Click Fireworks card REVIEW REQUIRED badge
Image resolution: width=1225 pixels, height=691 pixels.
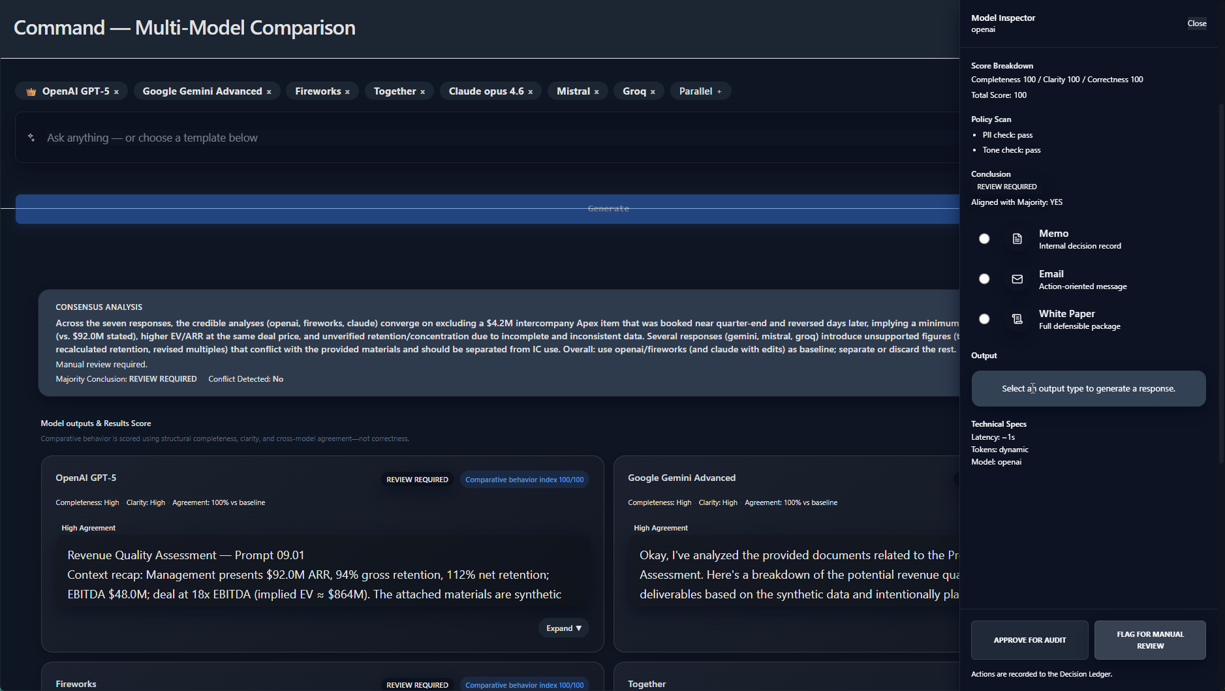[x=417, y=685]
